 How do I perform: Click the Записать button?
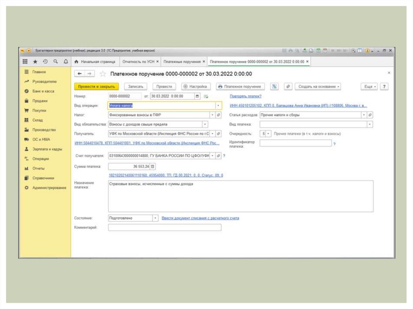tap(136, 87)
